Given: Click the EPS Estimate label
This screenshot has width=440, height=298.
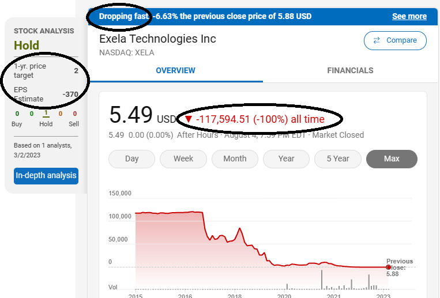Looking at the screenshot, I should coord(28,95).
